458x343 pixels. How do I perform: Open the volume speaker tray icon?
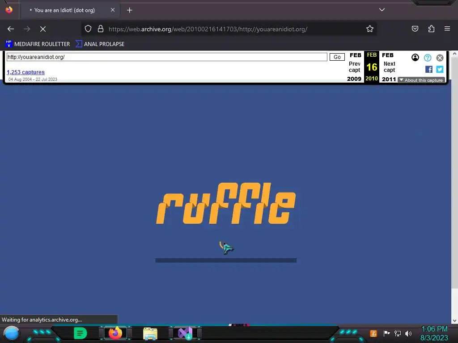coord(408,333)
